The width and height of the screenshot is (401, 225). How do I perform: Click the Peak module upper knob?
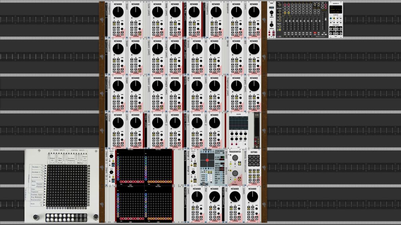point(271,12)
